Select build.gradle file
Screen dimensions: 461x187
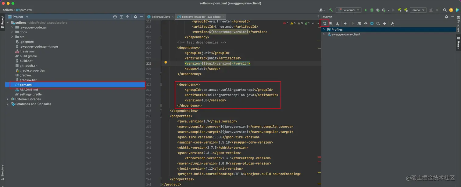[x=28, y=56]
